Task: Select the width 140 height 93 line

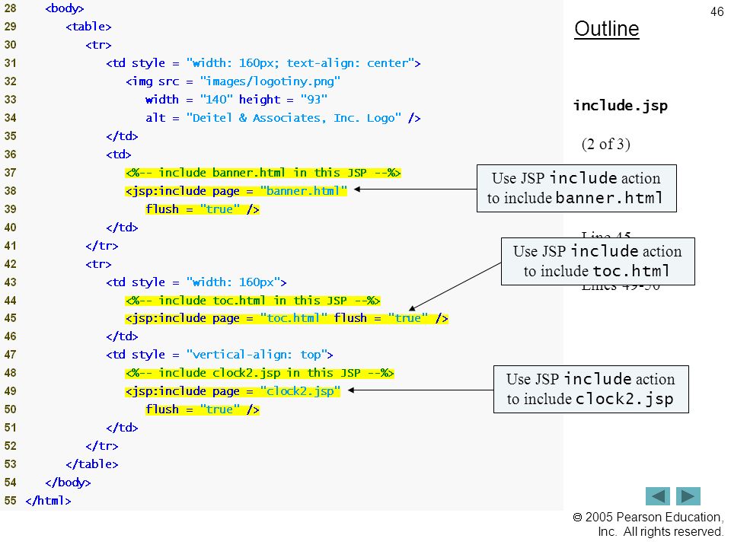Action: tap(236, 100)
